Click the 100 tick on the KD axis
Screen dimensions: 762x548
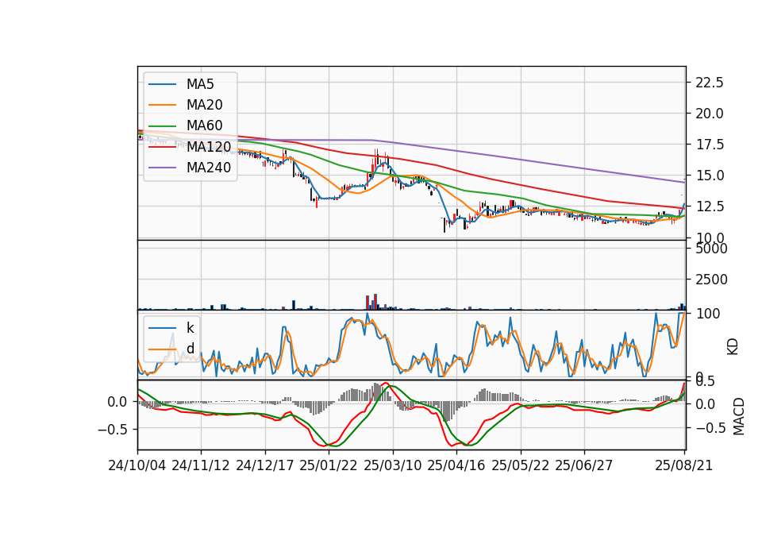[708, 314]
